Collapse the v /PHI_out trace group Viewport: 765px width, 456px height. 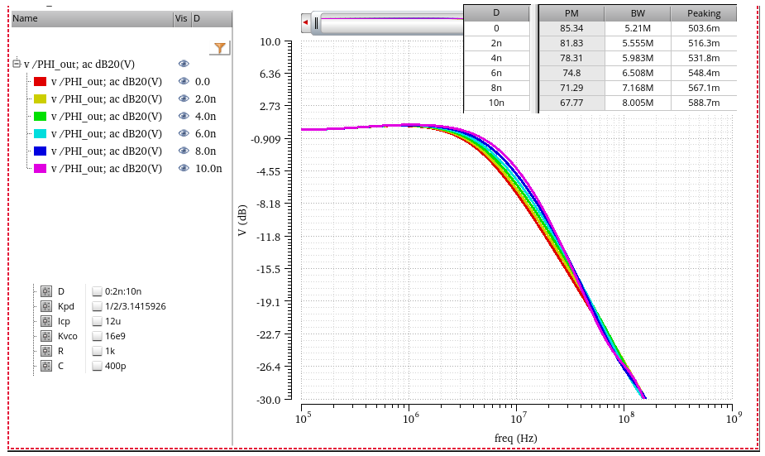[17, 64]
